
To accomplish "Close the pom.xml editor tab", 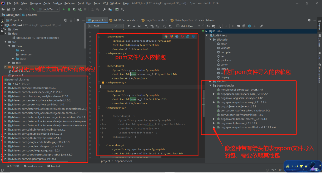I will (x=106, y=20).
